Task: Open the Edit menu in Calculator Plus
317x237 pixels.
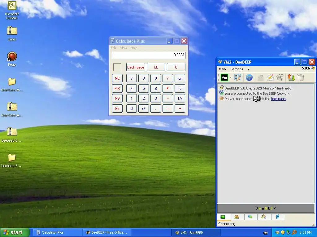Action: tap(114, 48)
